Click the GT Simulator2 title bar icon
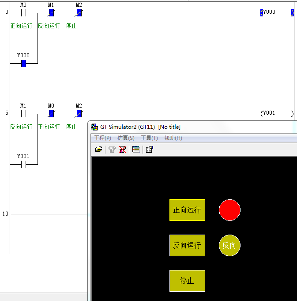This screenshot has width=297, height=301. pos(94,127)
